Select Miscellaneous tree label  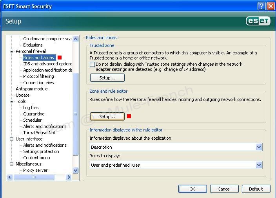29,164
